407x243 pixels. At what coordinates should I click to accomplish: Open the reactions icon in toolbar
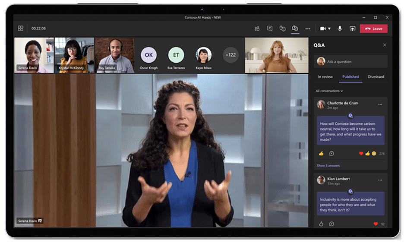pyautogui.click(x=282, y=28)
